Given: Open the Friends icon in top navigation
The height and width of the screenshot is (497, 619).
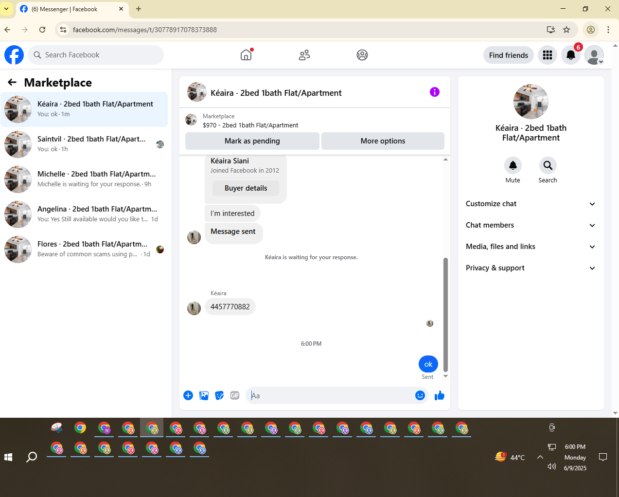Looking at the screenshot, I should coord(304,55).
